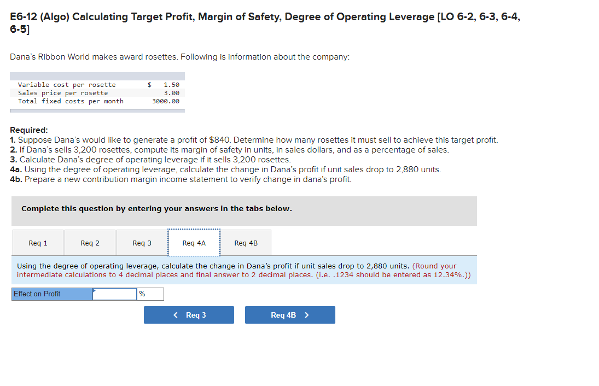This screenshot has height=386, width=599.
Task: Switch to the Req 2 tab
Action: (x=89, y=243)
